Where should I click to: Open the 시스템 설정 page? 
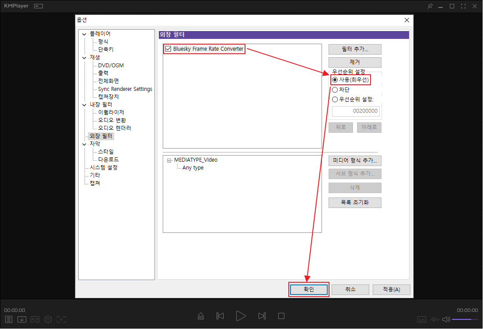click(x=104, y=168)
